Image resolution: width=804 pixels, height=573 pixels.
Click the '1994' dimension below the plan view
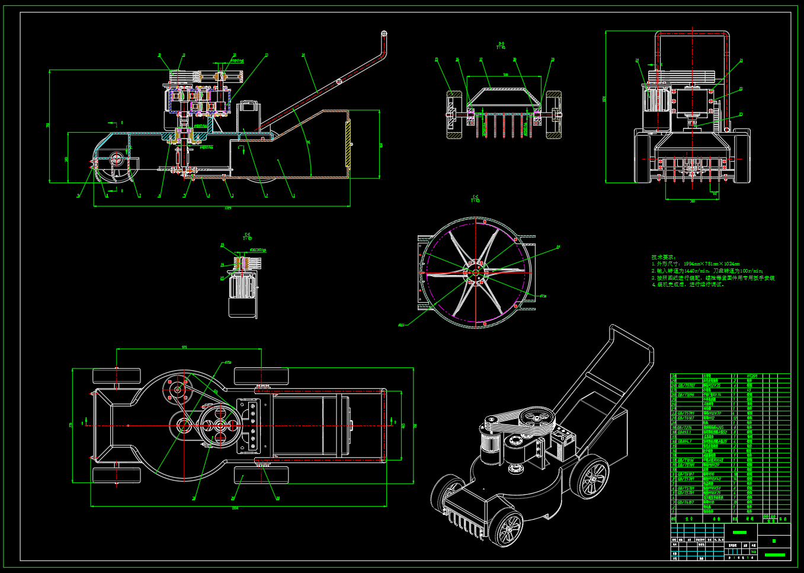pos(235,508)
